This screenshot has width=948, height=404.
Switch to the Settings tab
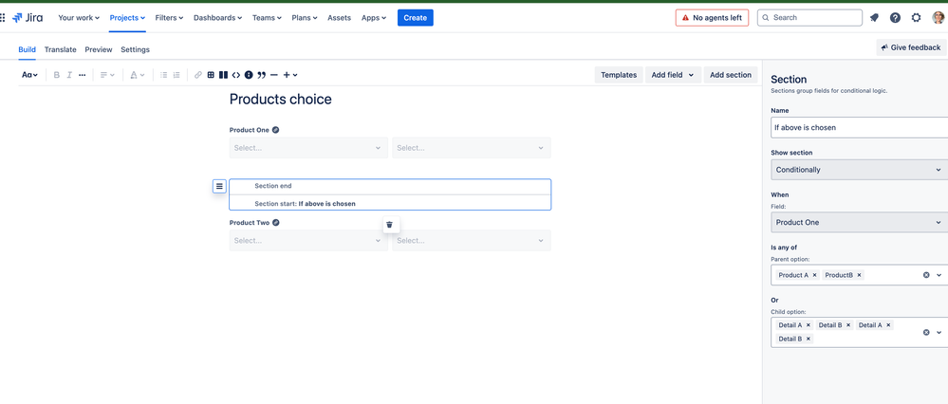135,49
